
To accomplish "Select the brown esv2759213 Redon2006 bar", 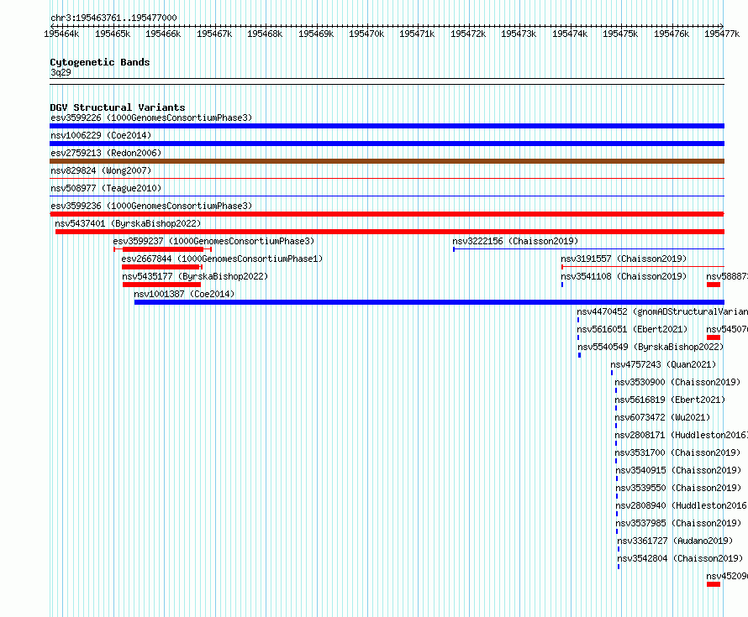I will point(387,161).
